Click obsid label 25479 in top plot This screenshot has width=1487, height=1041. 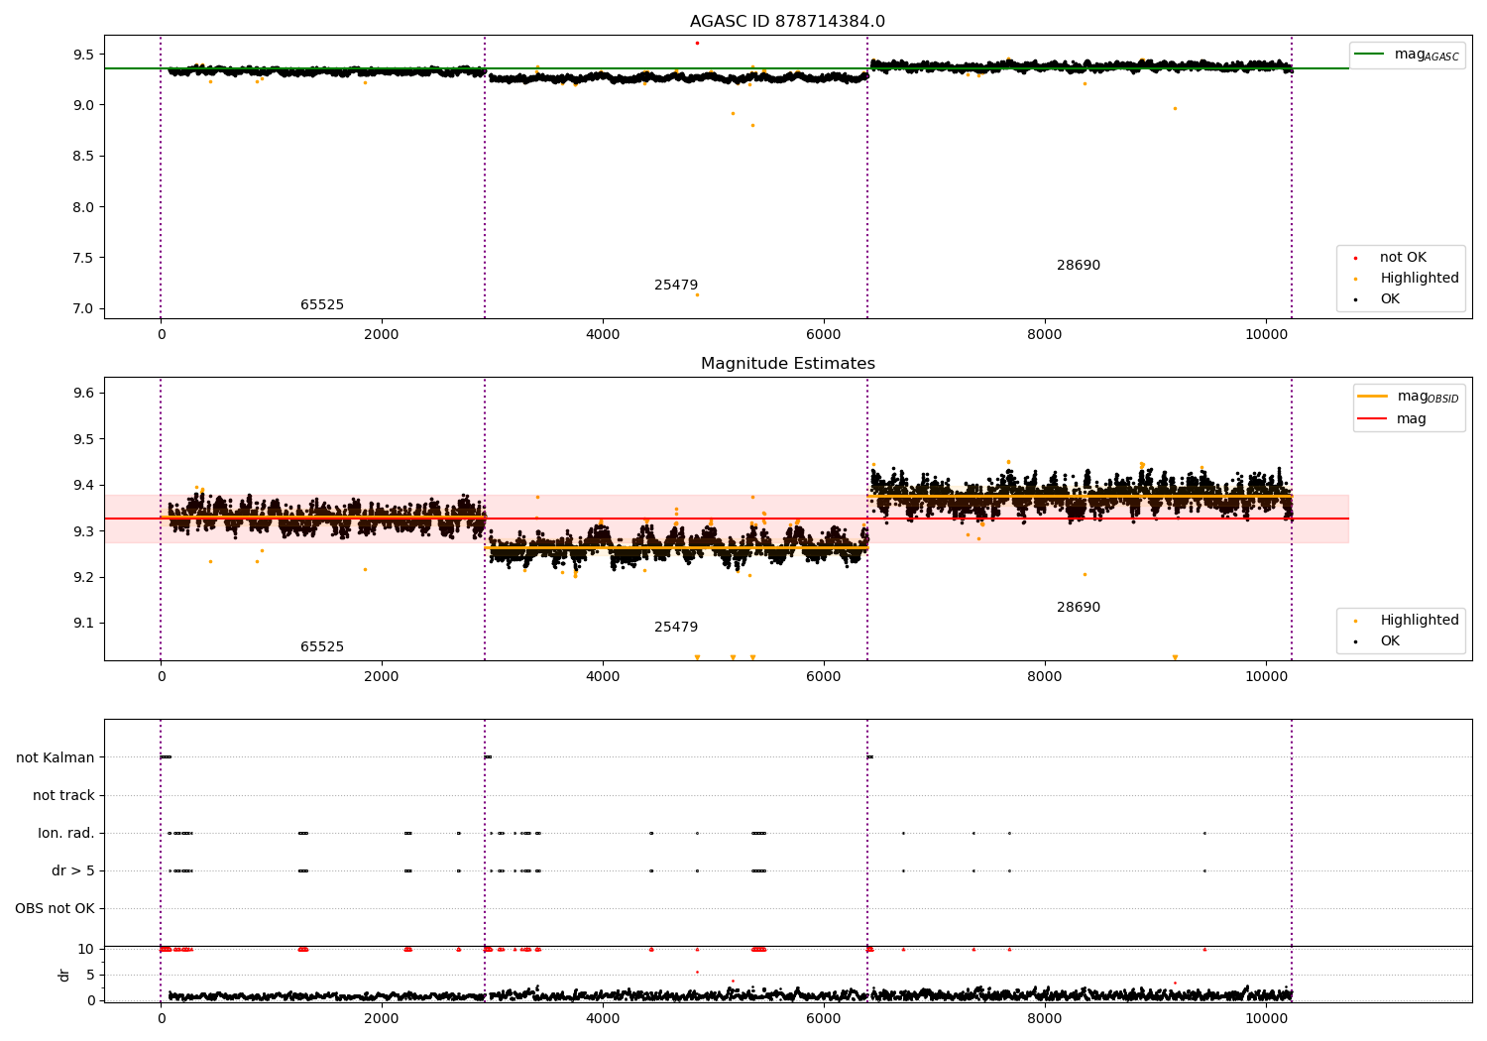[x=676, y=286]
